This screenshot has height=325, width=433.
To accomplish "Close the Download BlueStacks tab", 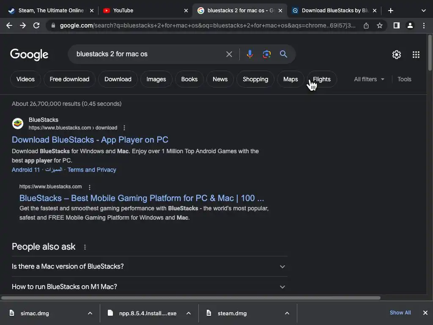I will (x=375, y=11).
